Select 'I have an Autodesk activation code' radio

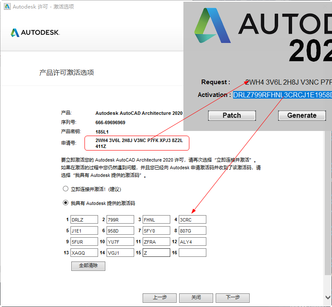[x=66, y=203]
